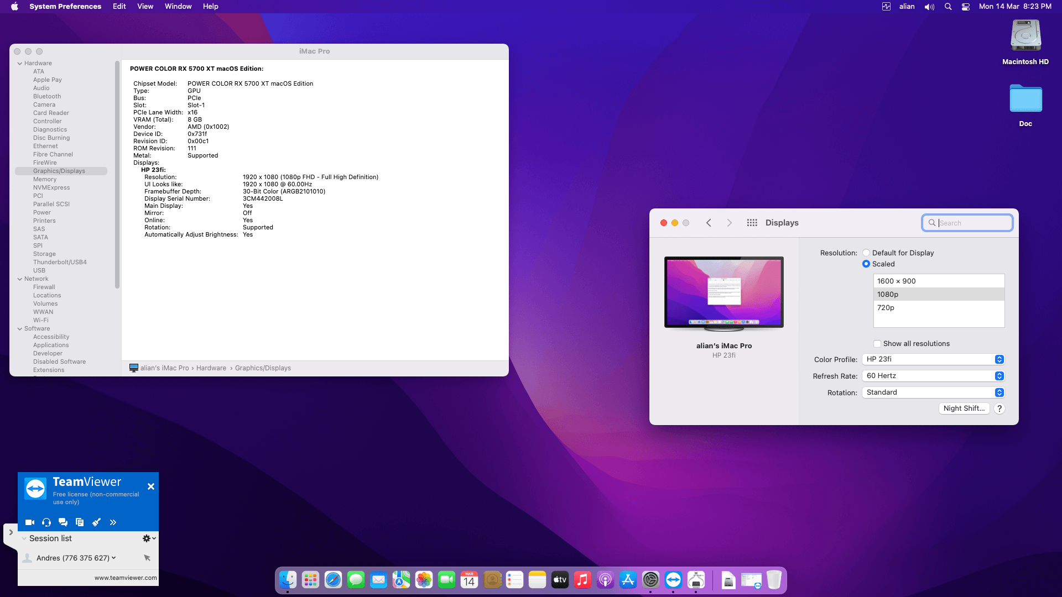Screen dimensions: 1062x597
Task: Select the Scaled resolution option
Action: (x=866, y=264)
